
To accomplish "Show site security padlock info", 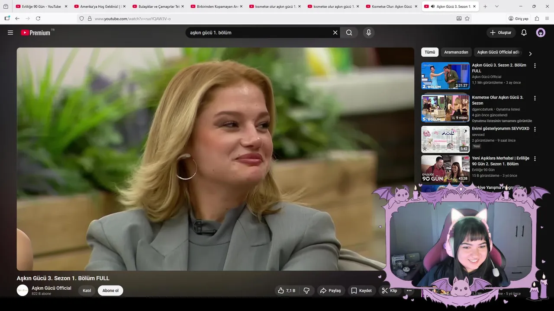I will point(90,19).
